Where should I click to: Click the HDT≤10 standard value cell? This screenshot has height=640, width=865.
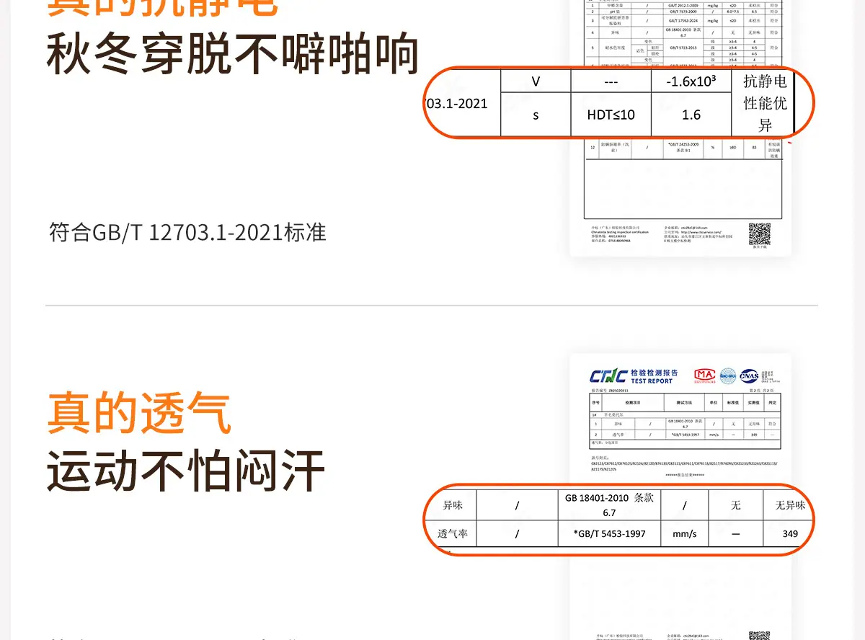click(x=611, y=115)
